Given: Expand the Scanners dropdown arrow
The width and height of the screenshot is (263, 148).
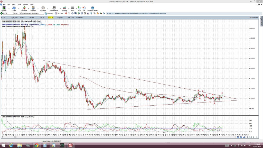Looking at the screenshot, I should click(29, 8).
